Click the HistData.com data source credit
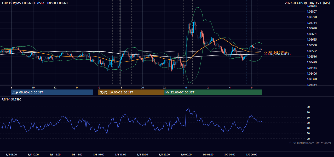Viewport: 334px width, 157px height. coord(310,143)
